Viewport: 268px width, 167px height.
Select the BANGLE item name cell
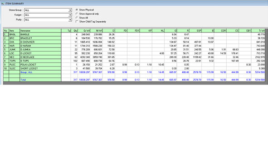coord(40,34)
